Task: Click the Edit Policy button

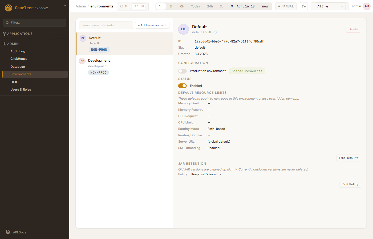Action: click(x=350, y=184)
